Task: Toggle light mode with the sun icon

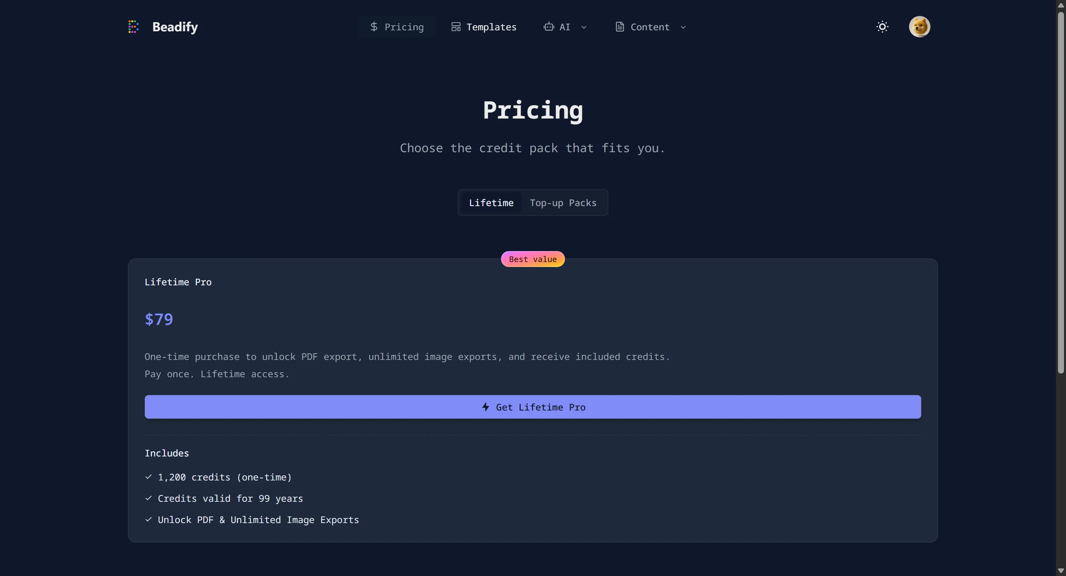Action: click(882, 27)
